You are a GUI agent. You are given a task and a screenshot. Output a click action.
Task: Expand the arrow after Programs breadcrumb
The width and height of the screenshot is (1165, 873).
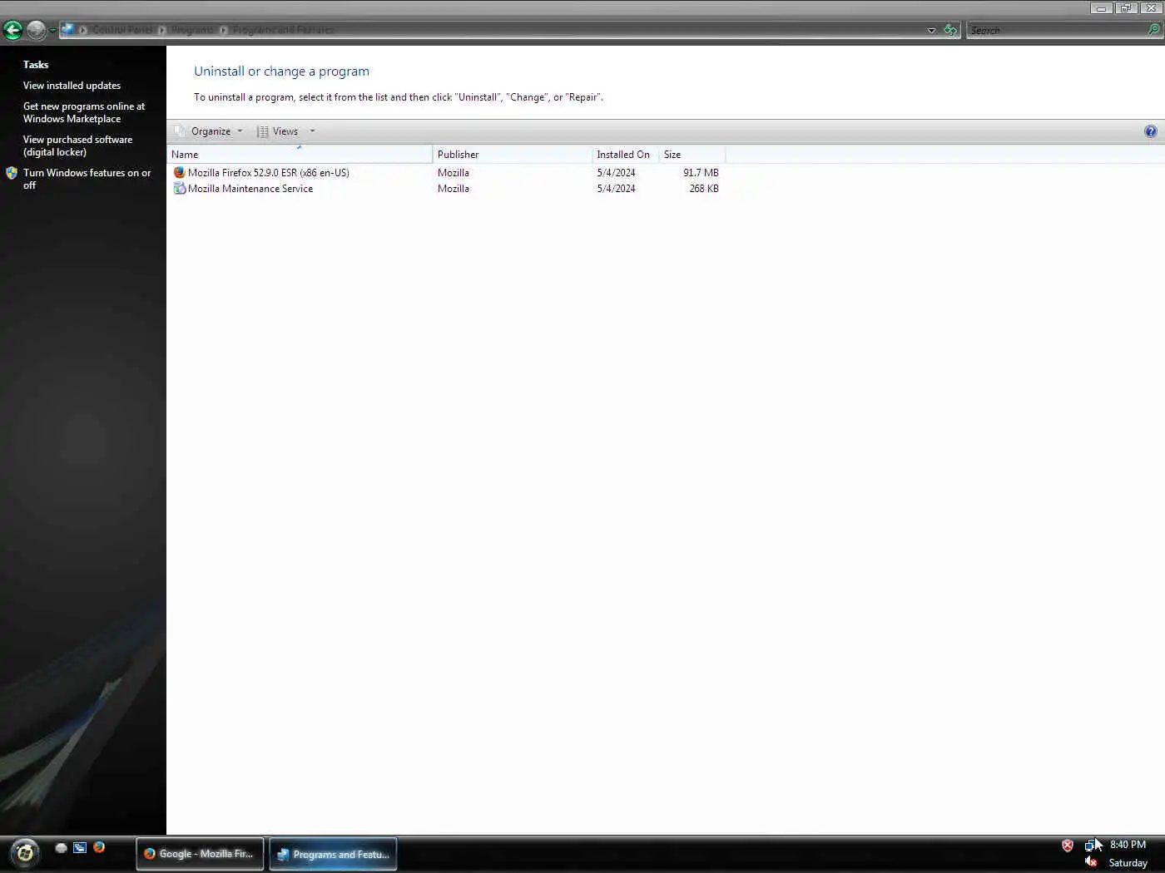(223, 30)
